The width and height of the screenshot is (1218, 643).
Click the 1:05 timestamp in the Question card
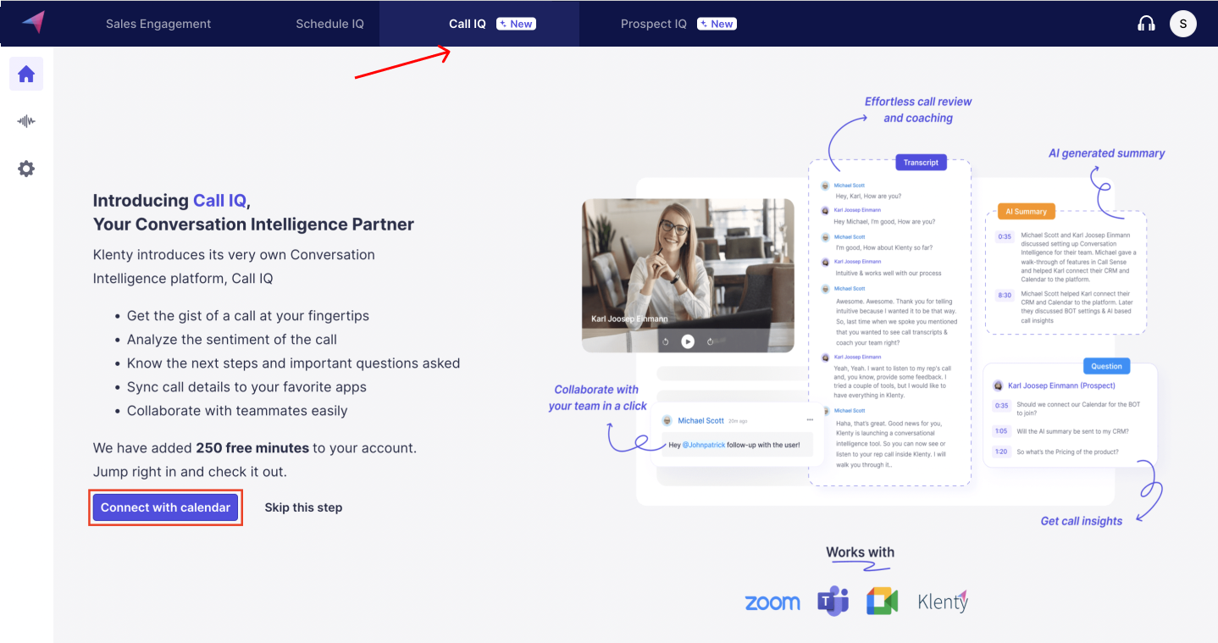point(1001,430)
